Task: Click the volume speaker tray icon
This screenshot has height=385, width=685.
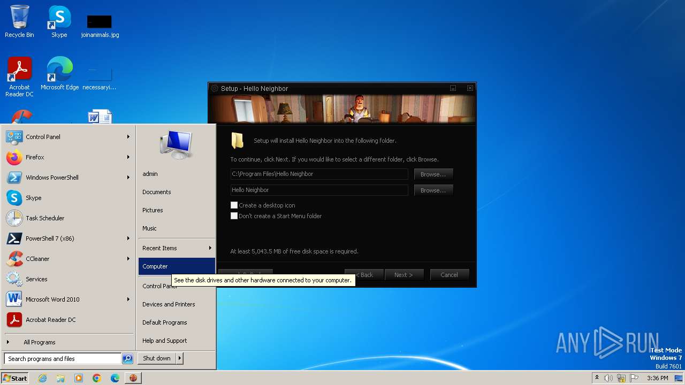Action: click(x=608, y=378)
